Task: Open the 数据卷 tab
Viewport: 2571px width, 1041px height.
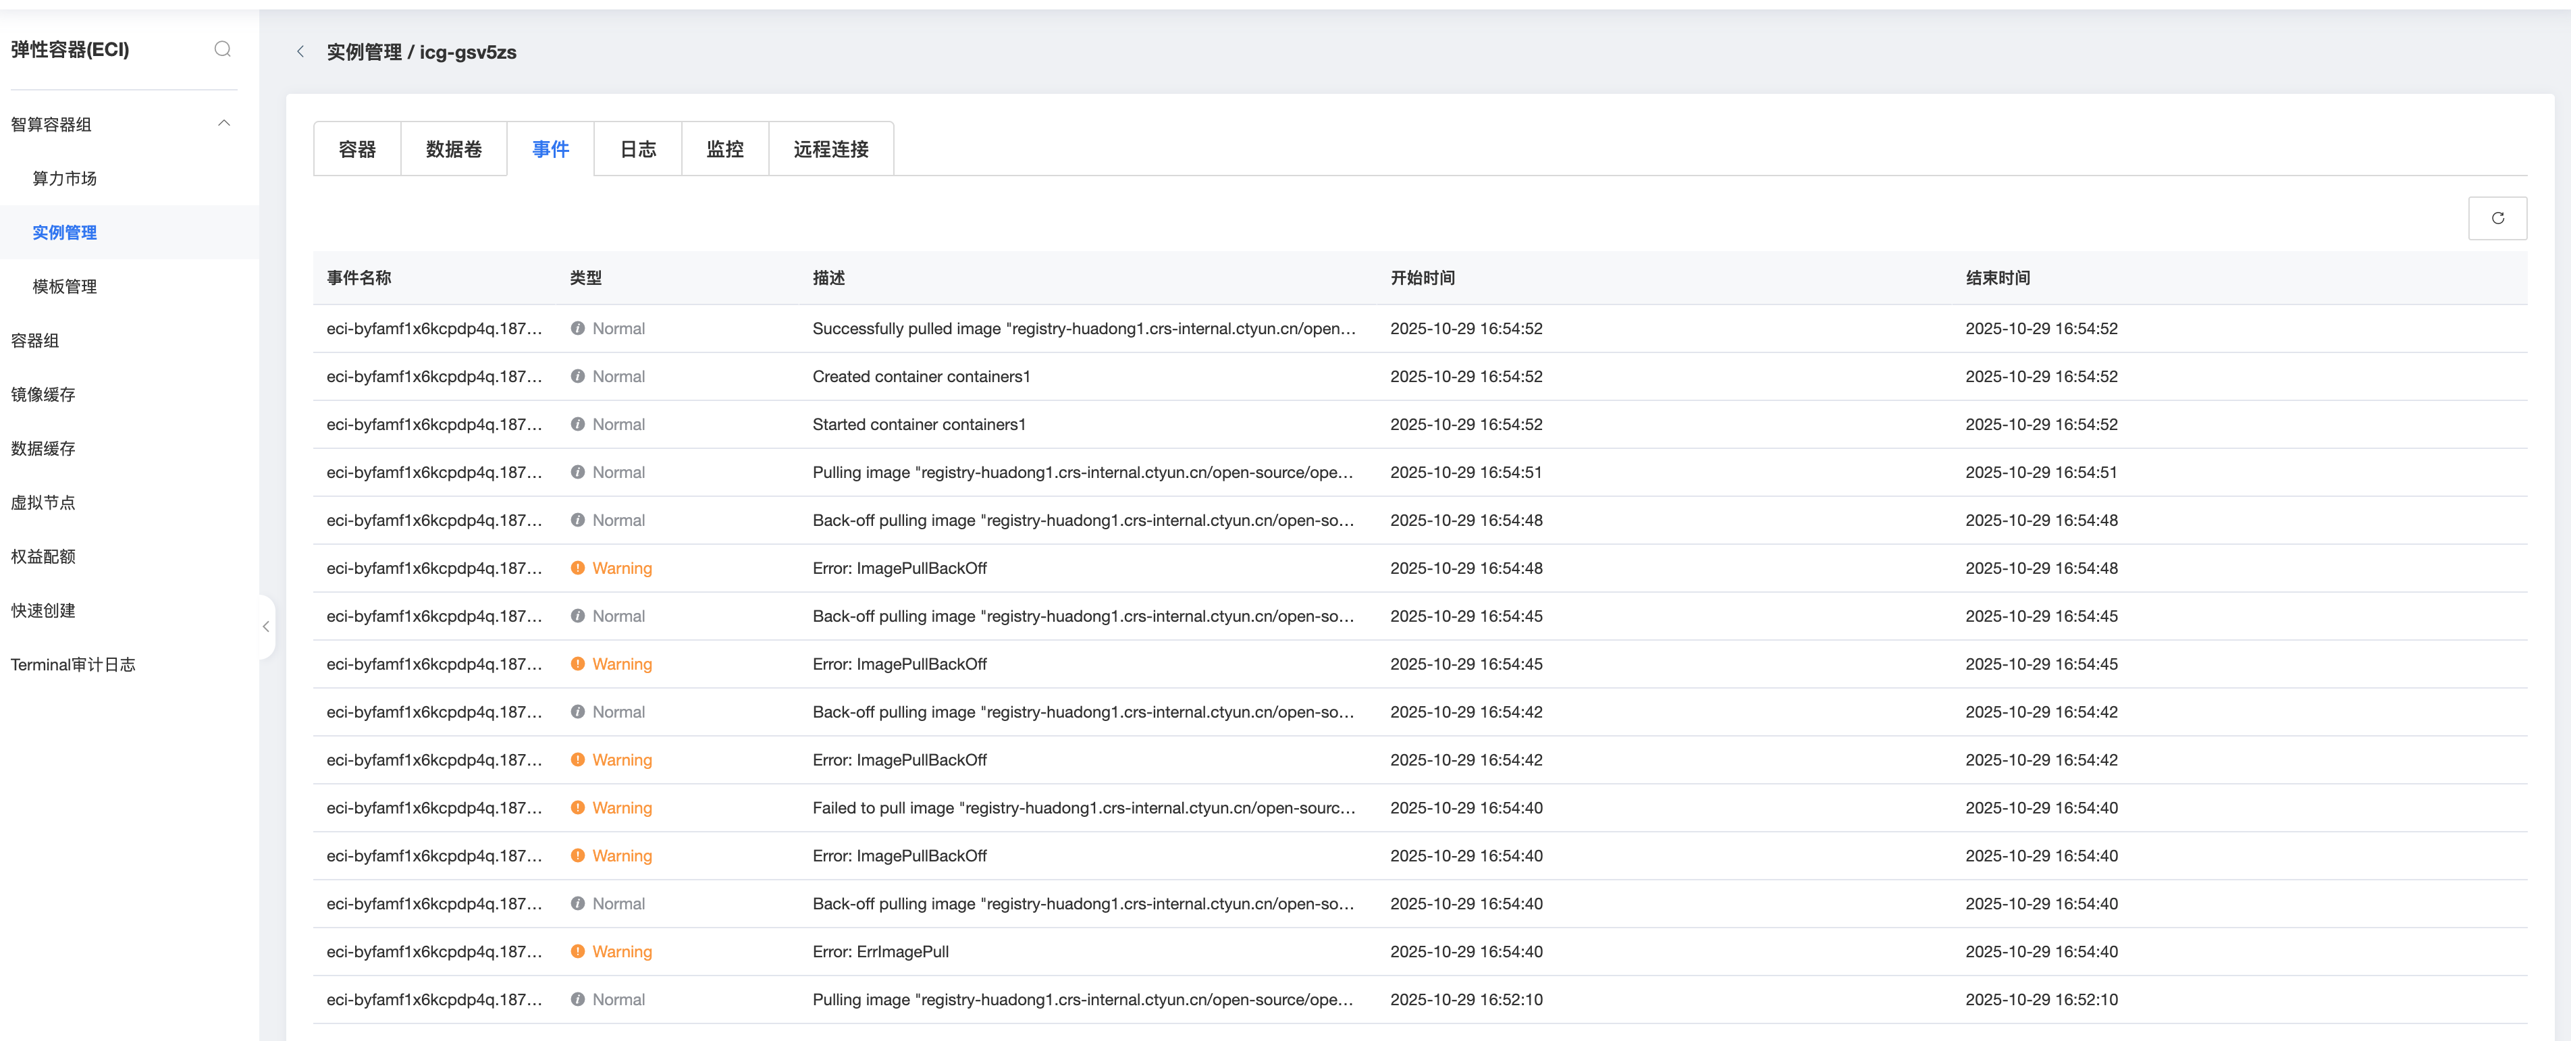Action: click(453, 149)
